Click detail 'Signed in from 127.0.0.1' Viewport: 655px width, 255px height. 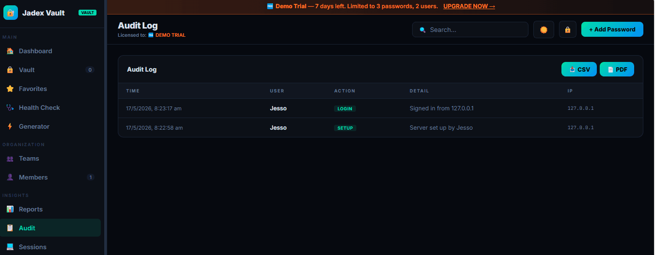click(x=442, y=108)
